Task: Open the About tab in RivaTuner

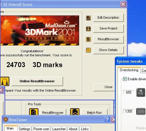Action: tap(73, 129)
